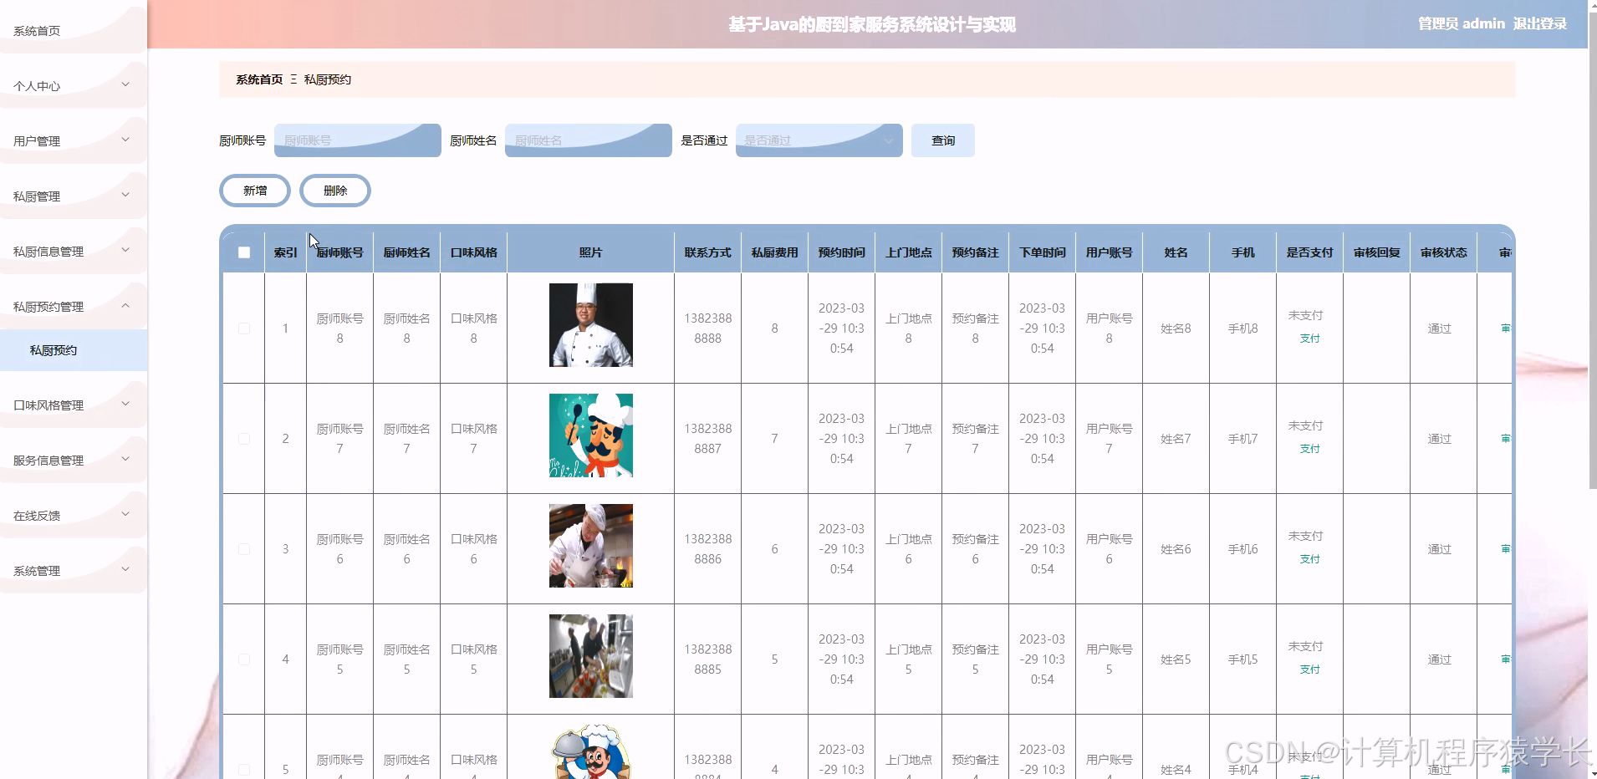Open the 是否通过 dropdown filter
The width and height of the screenshot is (1597, 779).
pos(819,140)
